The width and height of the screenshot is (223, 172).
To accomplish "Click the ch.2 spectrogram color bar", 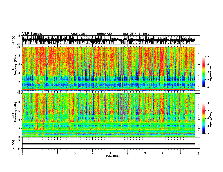I will point(204,118).
